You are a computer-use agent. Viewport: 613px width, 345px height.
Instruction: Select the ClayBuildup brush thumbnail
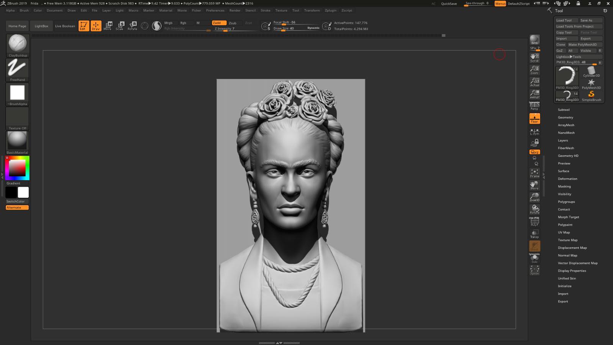[x=17, y=45]
